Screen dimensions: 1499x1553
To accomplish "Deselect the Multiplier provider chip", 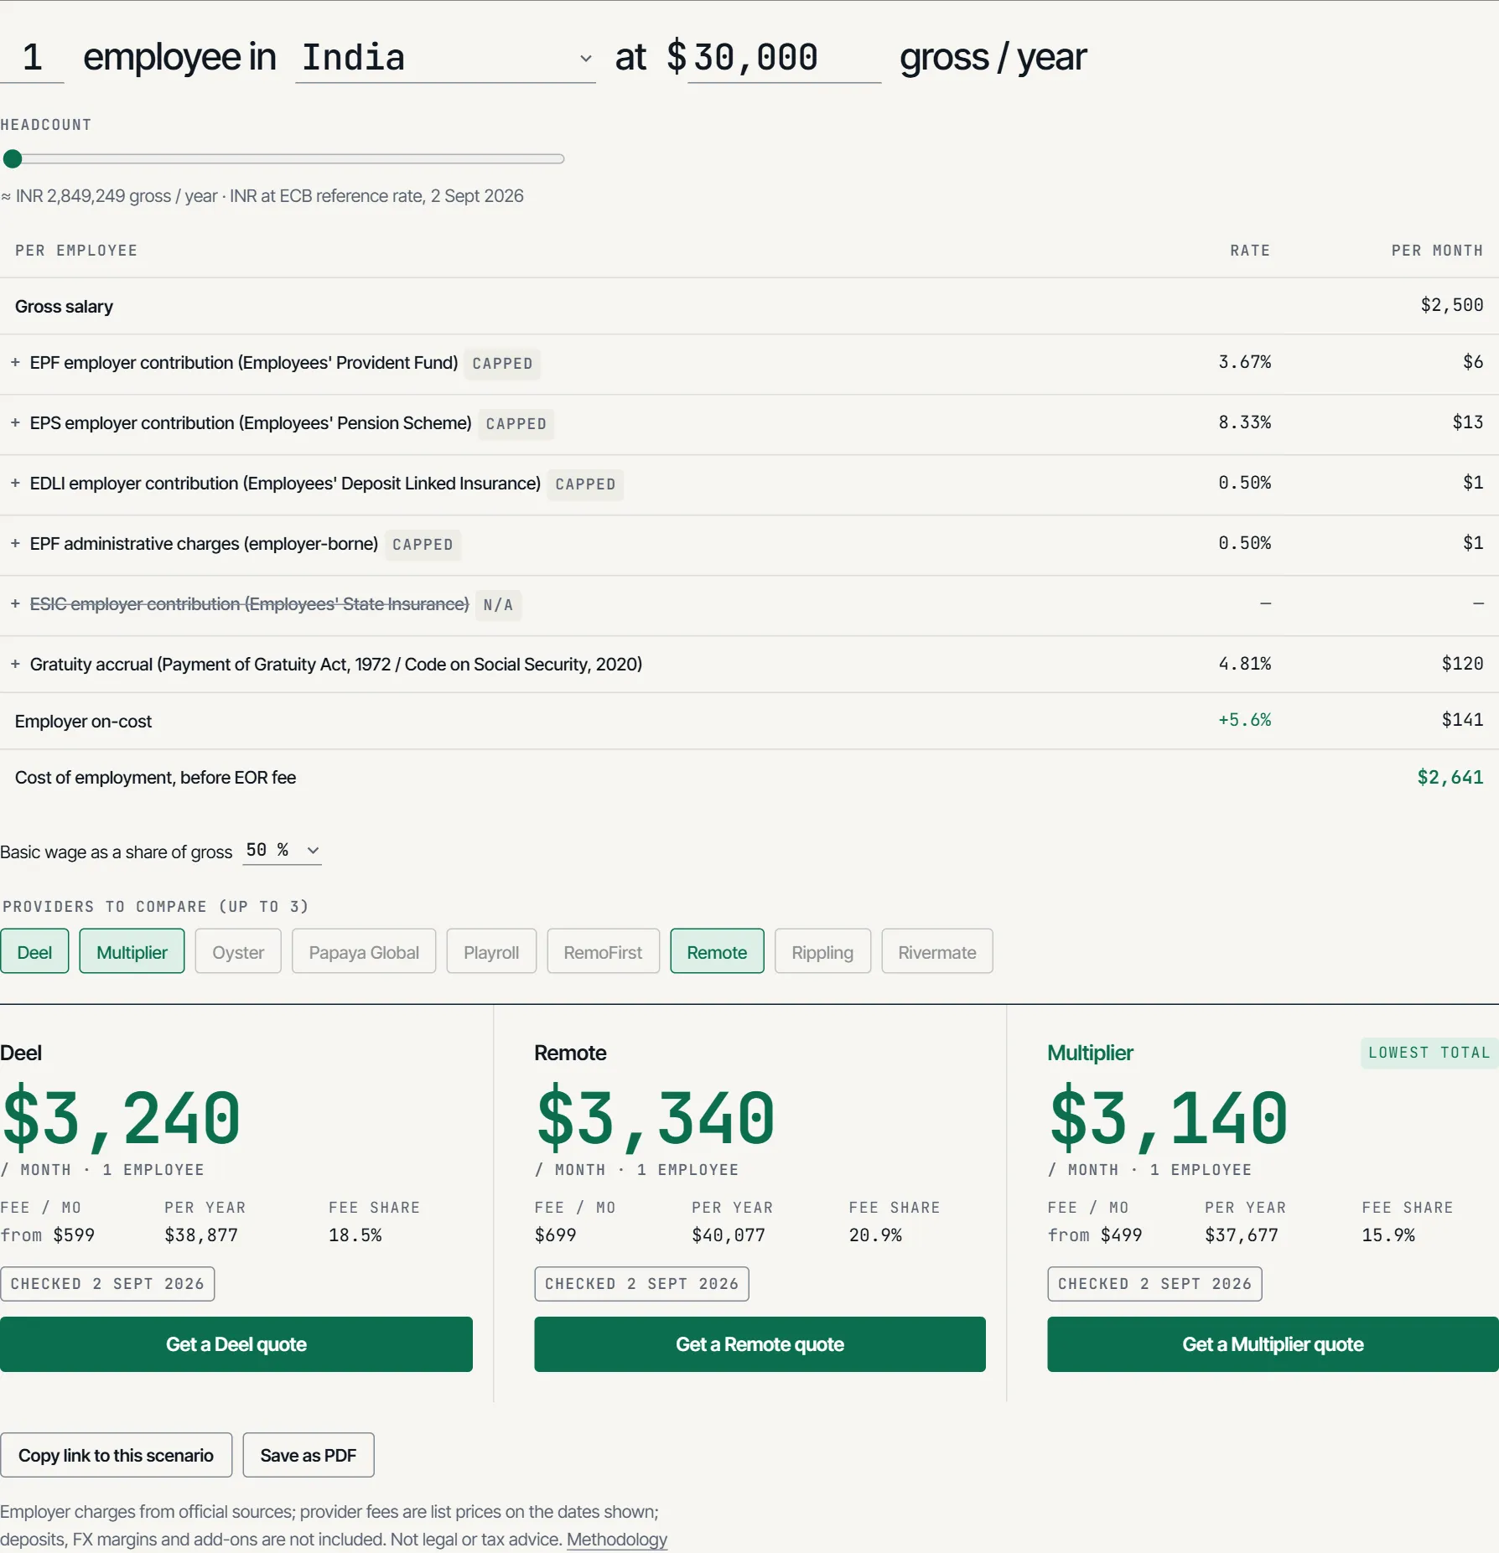I will coord(132,951).
